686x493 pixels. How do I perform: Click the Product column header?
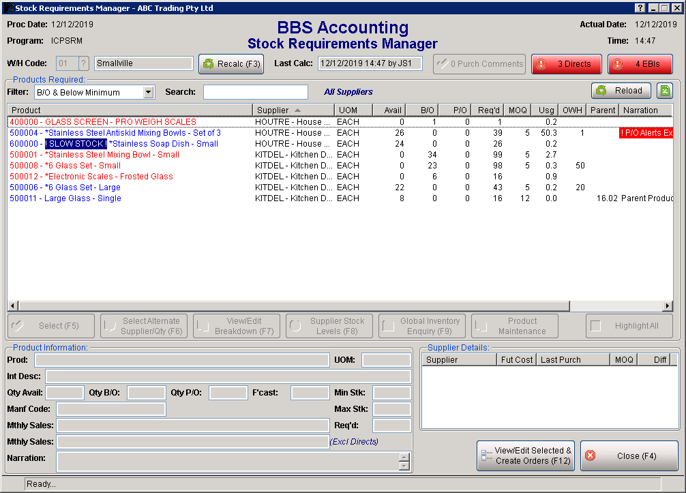click(130, 110)
